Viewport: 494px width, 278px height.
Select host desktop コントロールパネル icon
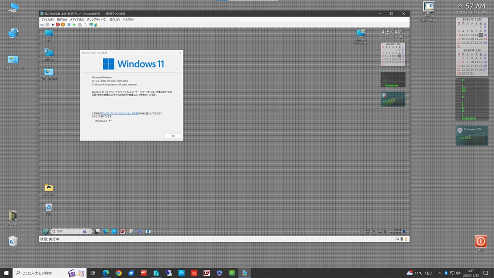[x=13, y=62]
